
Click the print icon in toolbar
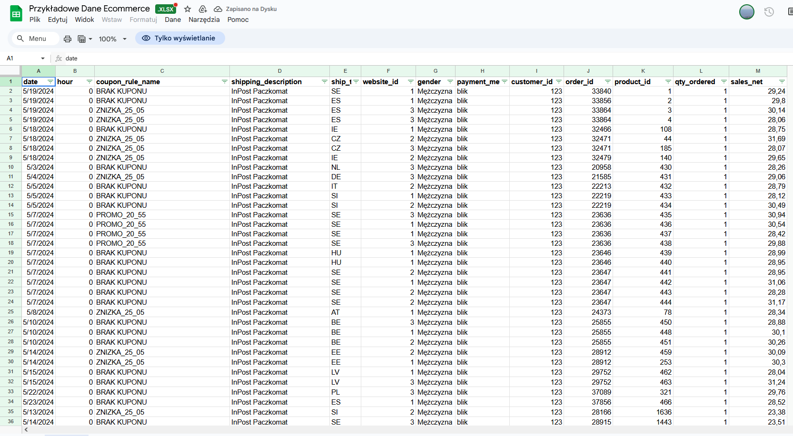pyautogui.click(x=68, y=39)
